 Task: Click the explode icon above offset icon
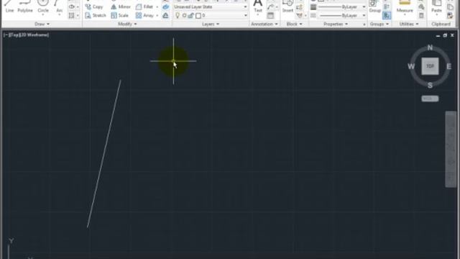(165, 6)
